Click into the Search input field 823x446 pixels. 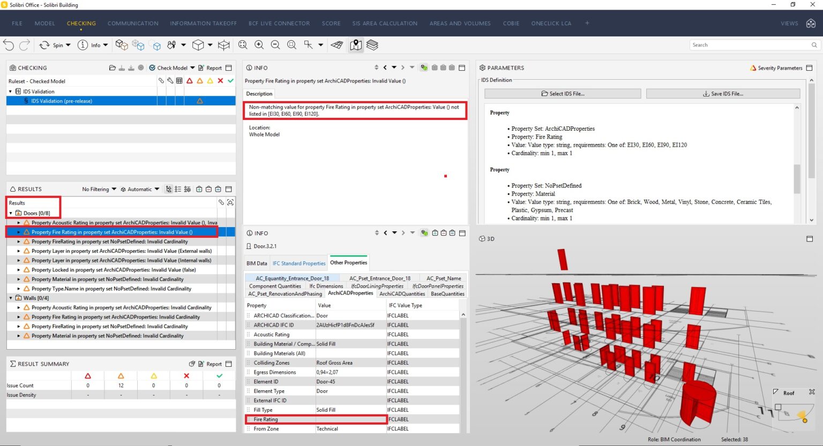[749, 45]
